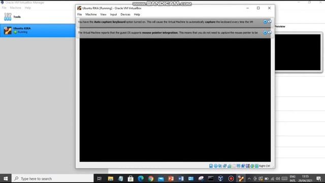Open Help menu in VirtualBox Manager window
Image resolution: width=325 pixels, height=183 pixels.
coord(28,8)
